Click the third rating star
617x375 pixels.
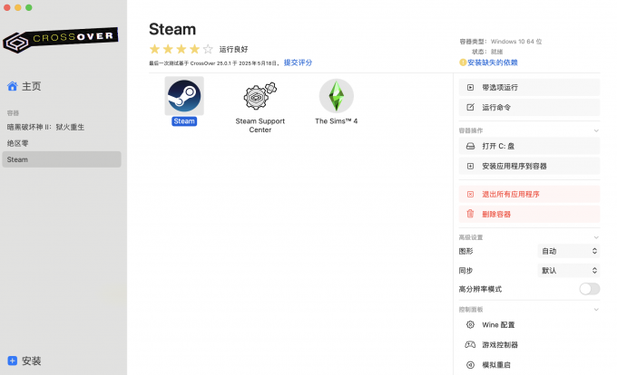click(181, 49)
